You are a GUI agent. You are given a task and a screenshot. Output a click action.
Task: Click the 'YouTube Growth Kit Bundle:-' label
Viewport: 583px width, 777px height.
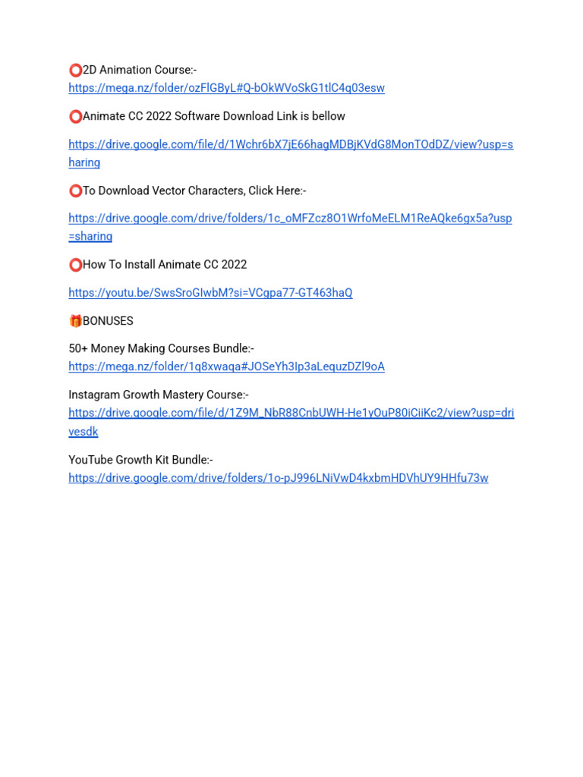pos(140,460)
